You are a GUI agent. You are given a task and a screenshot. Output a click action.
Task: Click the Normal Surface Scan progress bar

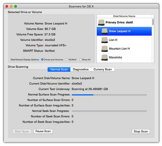click(109, 95)
